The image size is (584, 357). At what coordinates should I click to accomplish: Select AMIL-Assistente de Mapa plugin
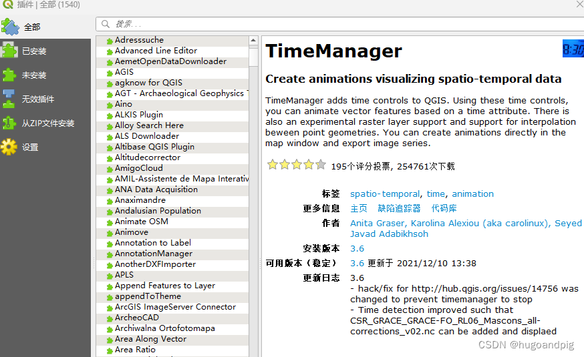[x=172, y=179]
